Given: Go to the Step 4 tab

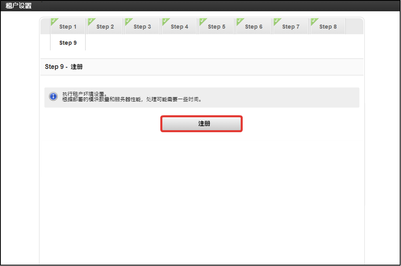Looking at the screenshot, I should point(179,26).
